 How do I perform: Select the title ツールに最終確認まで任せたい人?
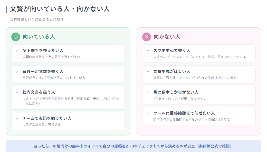tap(184, 113)
